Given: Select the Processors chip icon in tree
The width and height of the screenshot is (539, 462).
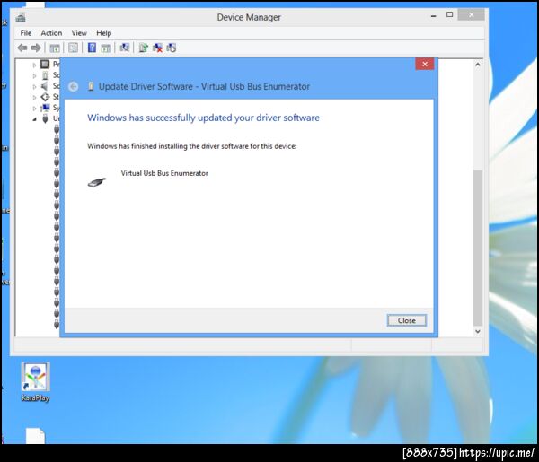Looking at the screenshot, I should pos(45,65).
